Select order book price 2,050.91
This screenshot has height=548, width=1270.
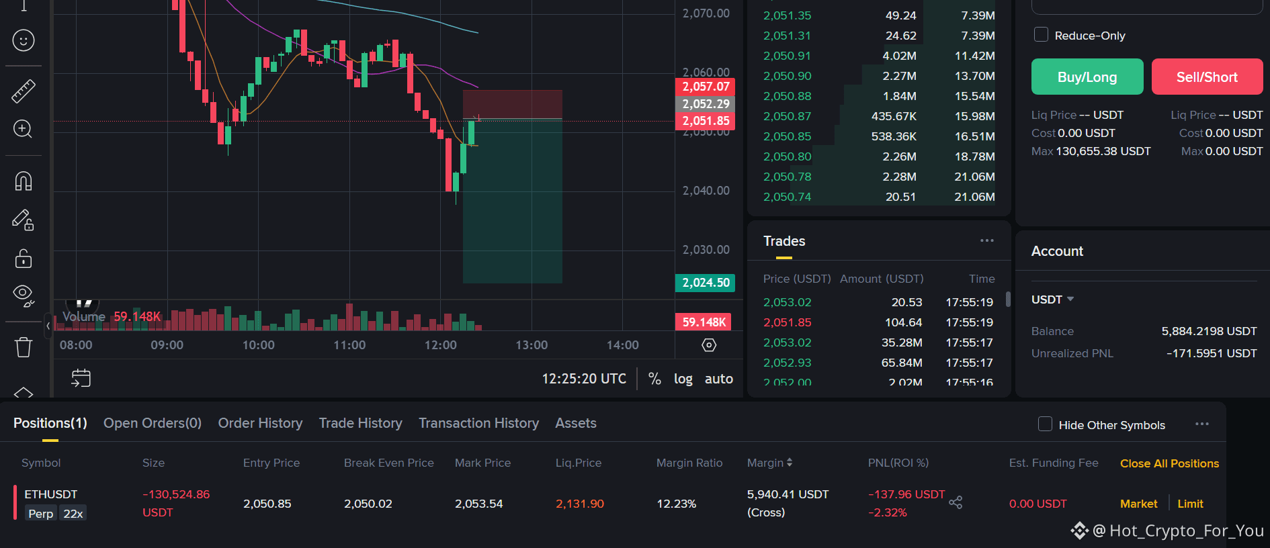pyautogui.click(x=787, y=56)
